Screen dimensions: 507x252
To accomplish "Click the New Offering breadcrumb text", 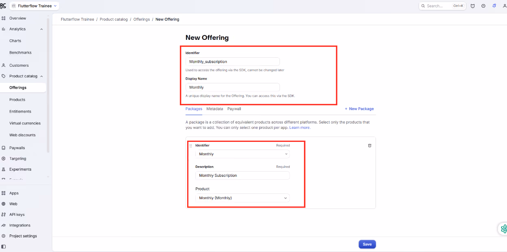I will click(167, 20).
